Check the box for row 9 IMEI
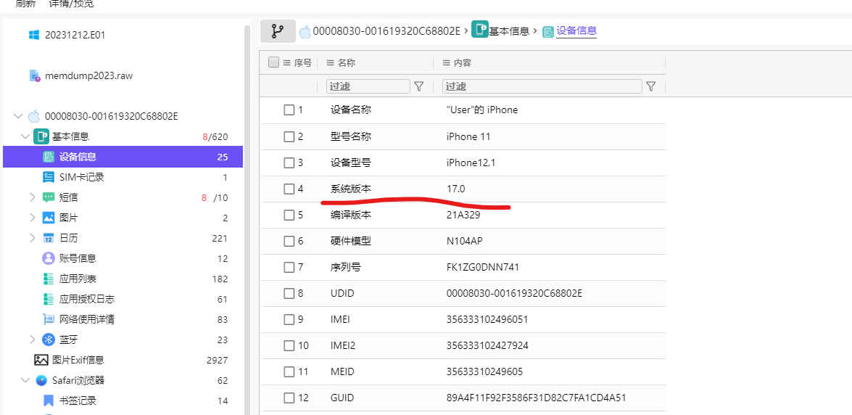This screenshot has width=852, height=415. pos(289,319)
